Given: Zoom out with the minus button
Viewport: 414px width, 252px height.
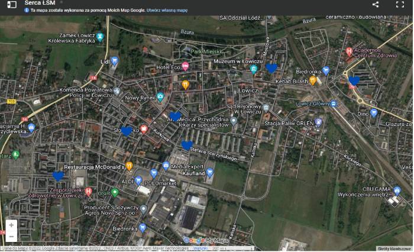Looking at the screenshot, I should click(11, 237).
